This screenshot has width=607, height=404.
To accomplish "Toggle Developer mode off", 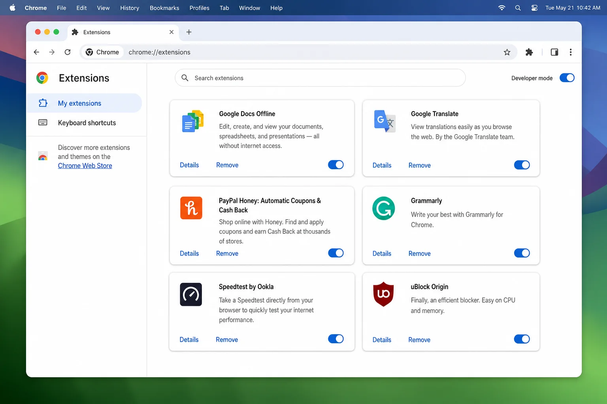I will (x=567, y=78).
